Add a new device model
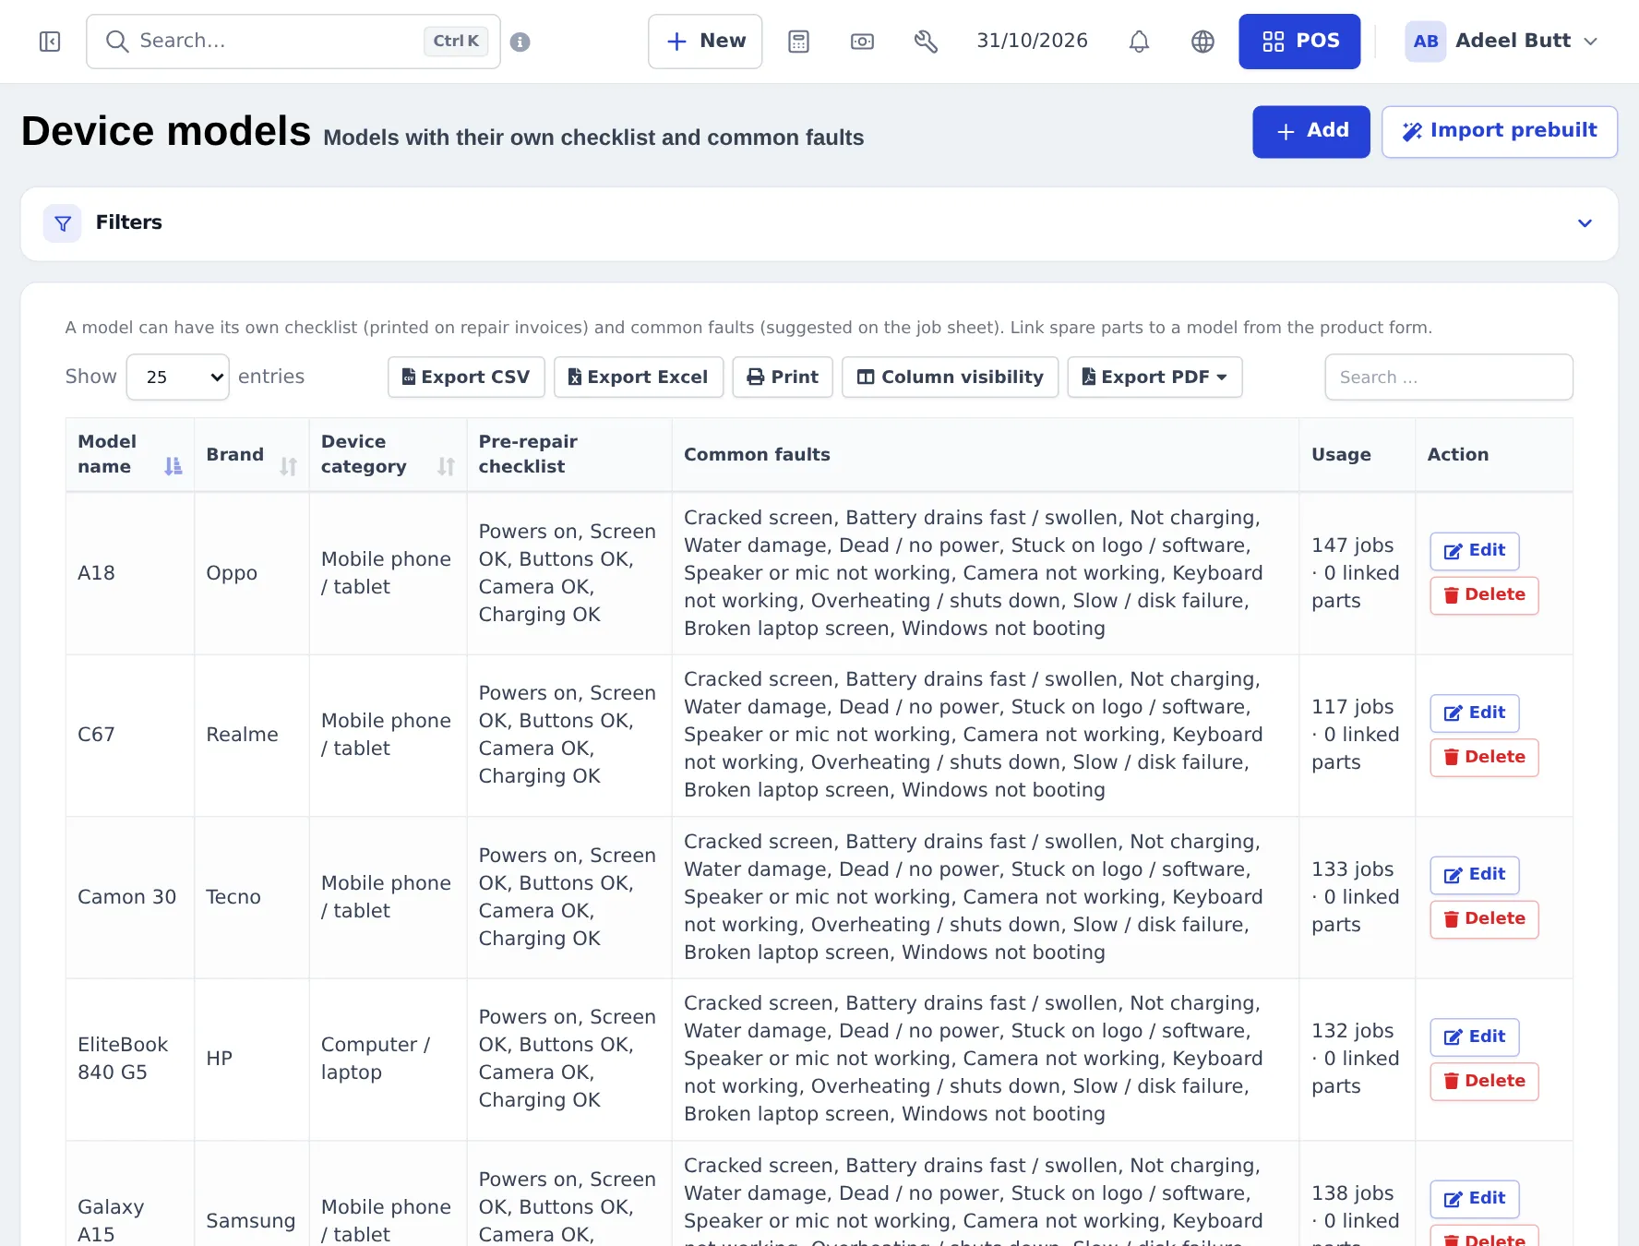The width and height of the screenshot is (1639, 1246). tap(1311, 131)
